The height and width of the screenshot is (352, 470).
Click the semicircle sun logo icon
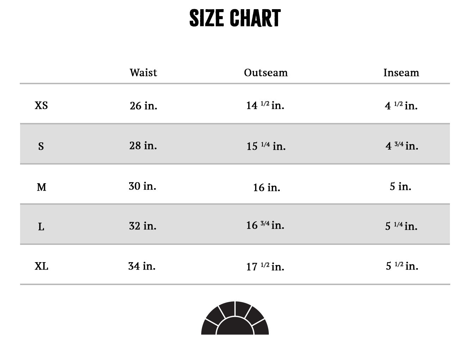point(235,318)
